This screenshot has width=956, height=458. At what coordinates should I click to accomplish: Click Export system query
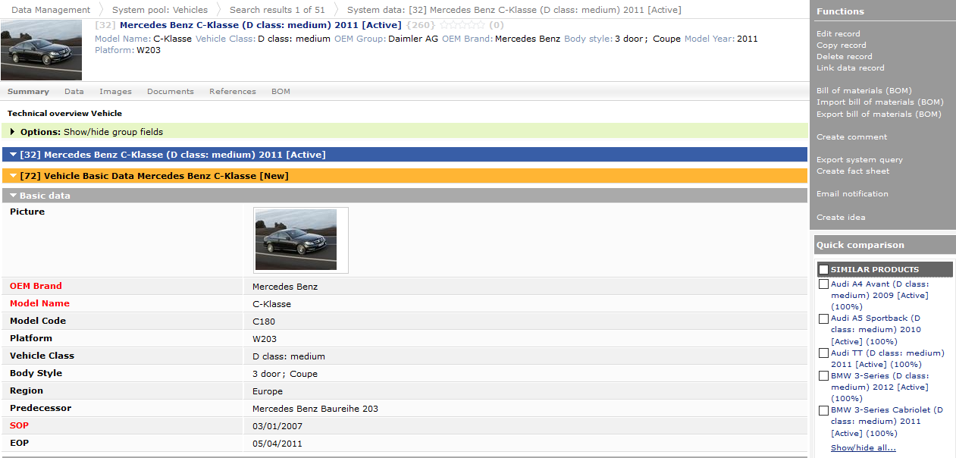pos(860,160)
